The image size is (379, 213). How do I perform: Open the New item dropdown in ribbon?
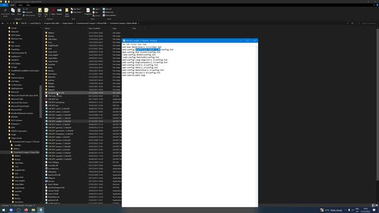[76, 9]
